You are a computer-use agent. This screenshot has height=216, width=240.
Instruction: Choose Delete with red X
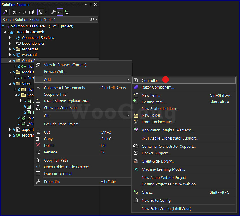coord(83,146)
